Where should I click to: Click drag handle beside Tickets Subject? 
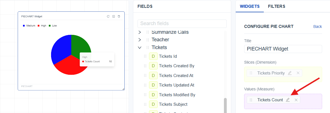point(145,104)
